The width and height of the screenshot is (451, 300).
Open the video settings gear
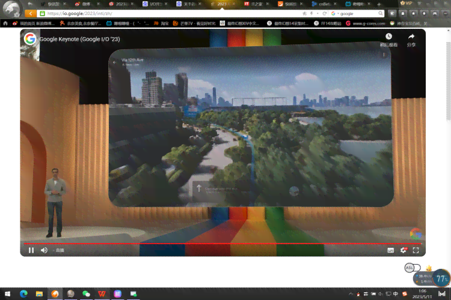[x=403, y=250]
